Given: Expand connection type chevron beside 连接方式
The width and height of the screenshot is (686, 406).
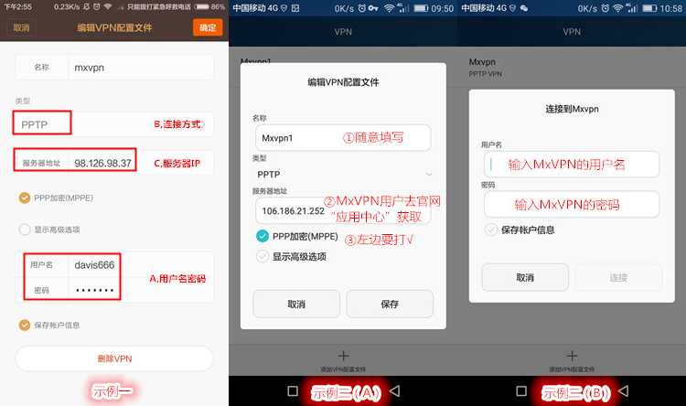Looking at the screenshot, I should [x=203, y=124].
